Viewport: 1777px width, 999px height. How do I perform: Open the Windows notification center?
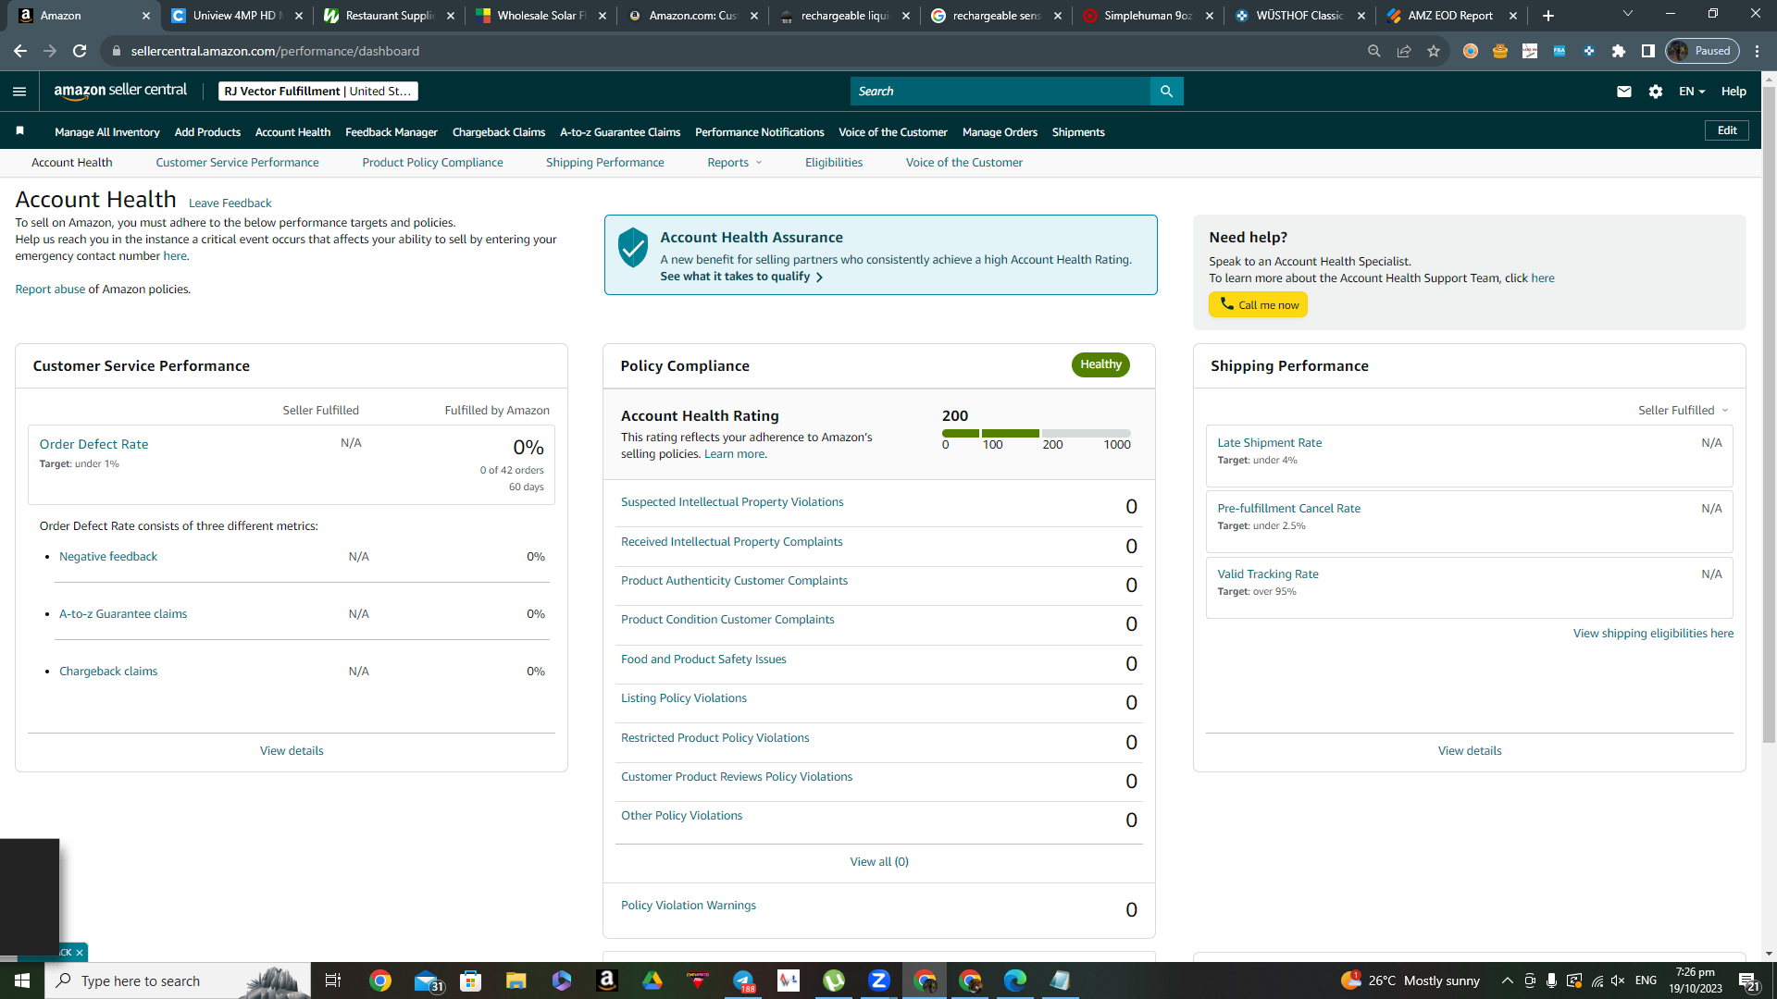1748,980
